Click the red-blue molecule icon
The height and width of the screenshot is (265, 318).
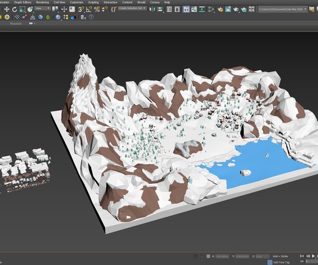coord(25,17)
